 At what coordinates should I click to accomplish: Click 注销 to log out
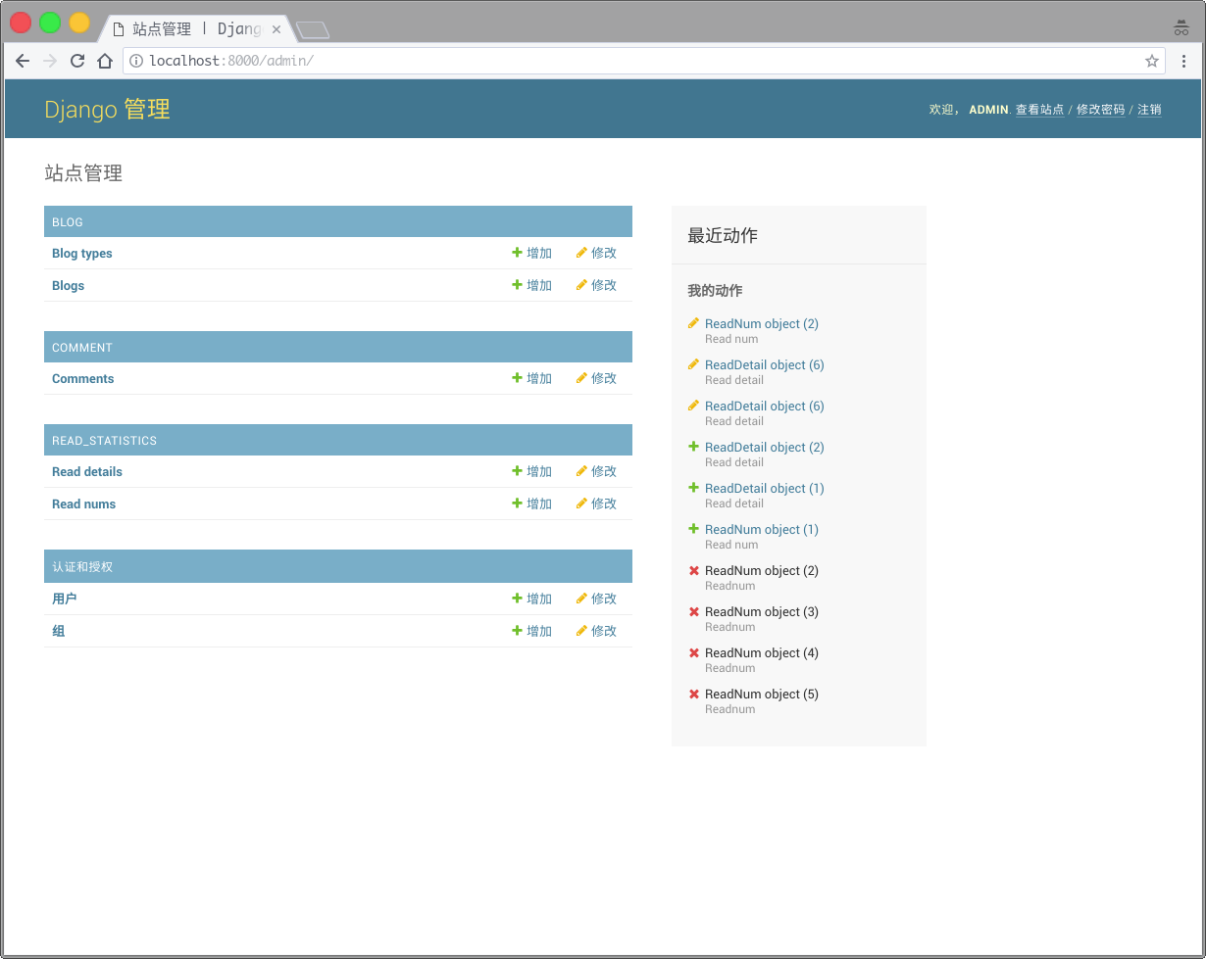coord(1149,110)
